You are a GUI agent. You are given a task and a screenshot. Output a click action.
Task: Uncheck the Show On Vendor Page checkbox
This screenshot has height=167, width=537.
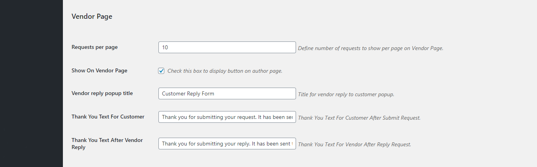[161, 71]
